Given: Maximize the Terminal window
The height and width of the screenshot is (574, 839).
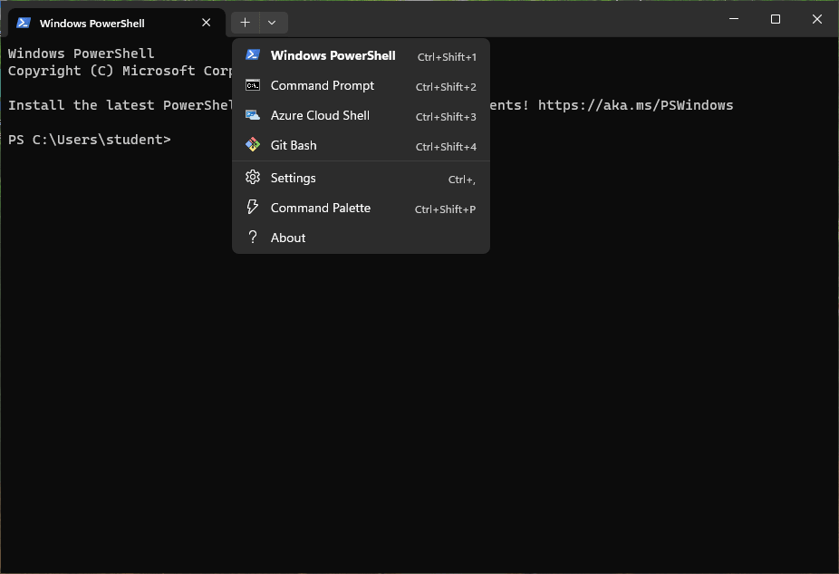Looking at the screenshot, I should (x=776, y=19).
